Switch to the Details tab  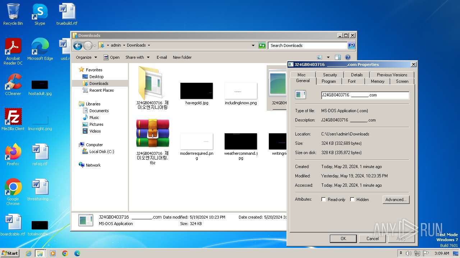[357, 75]
